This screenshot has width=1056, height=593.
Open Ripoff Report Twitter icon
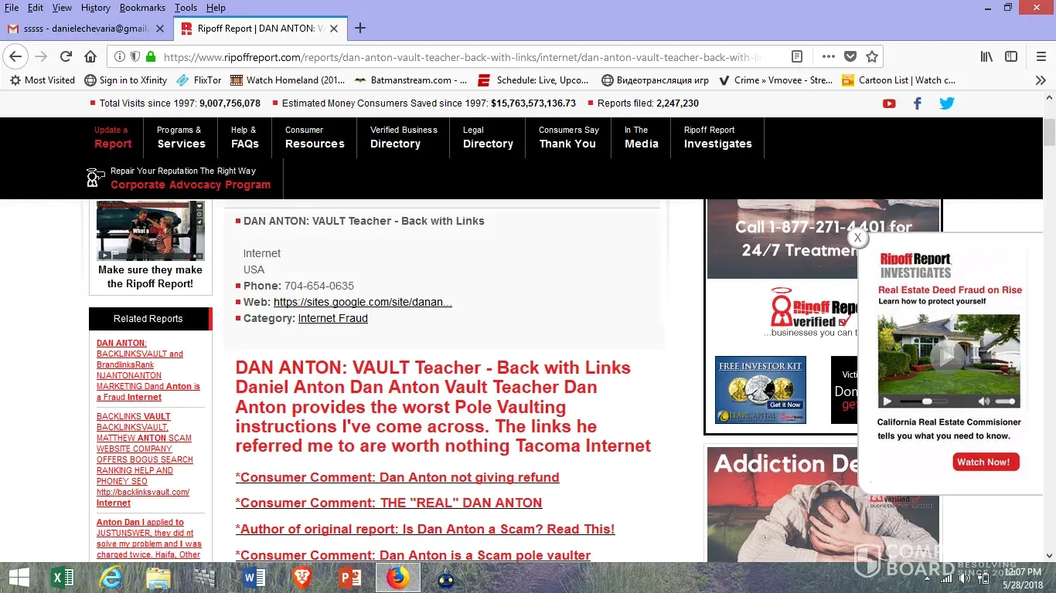click(x=946, y=103)
